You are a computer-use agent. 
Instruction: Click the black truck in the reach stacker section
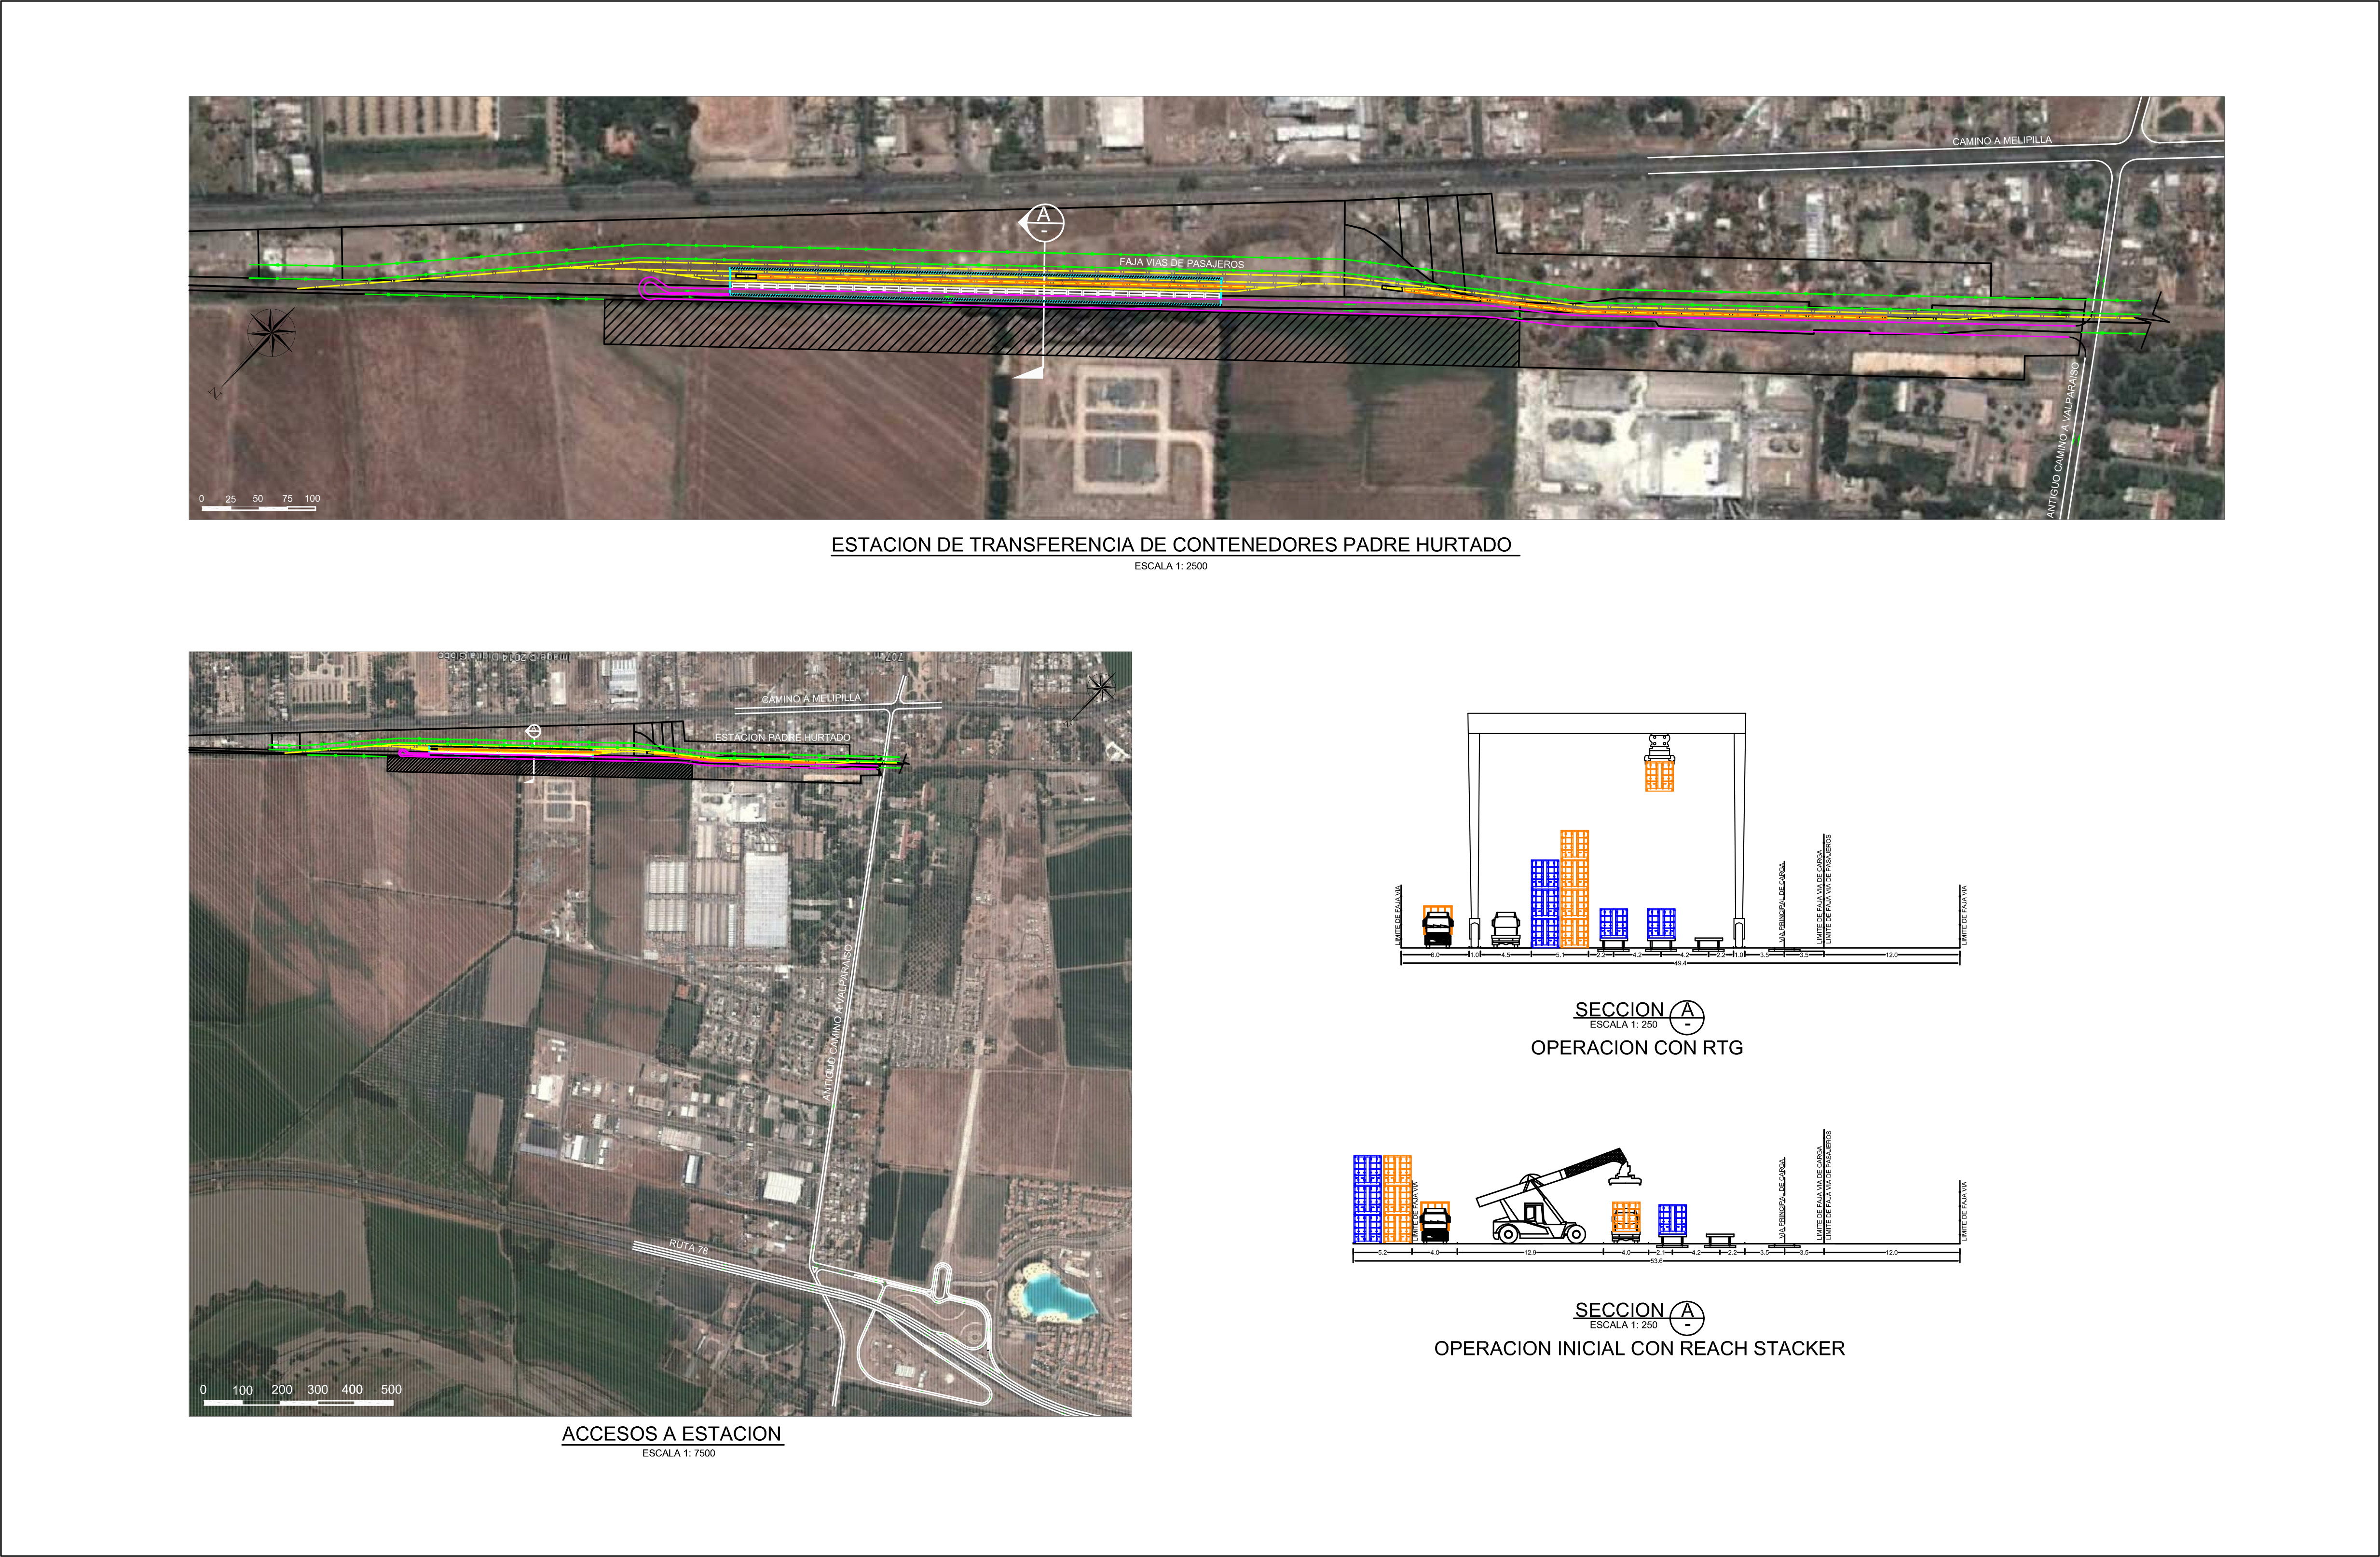coord(1435,1224)
